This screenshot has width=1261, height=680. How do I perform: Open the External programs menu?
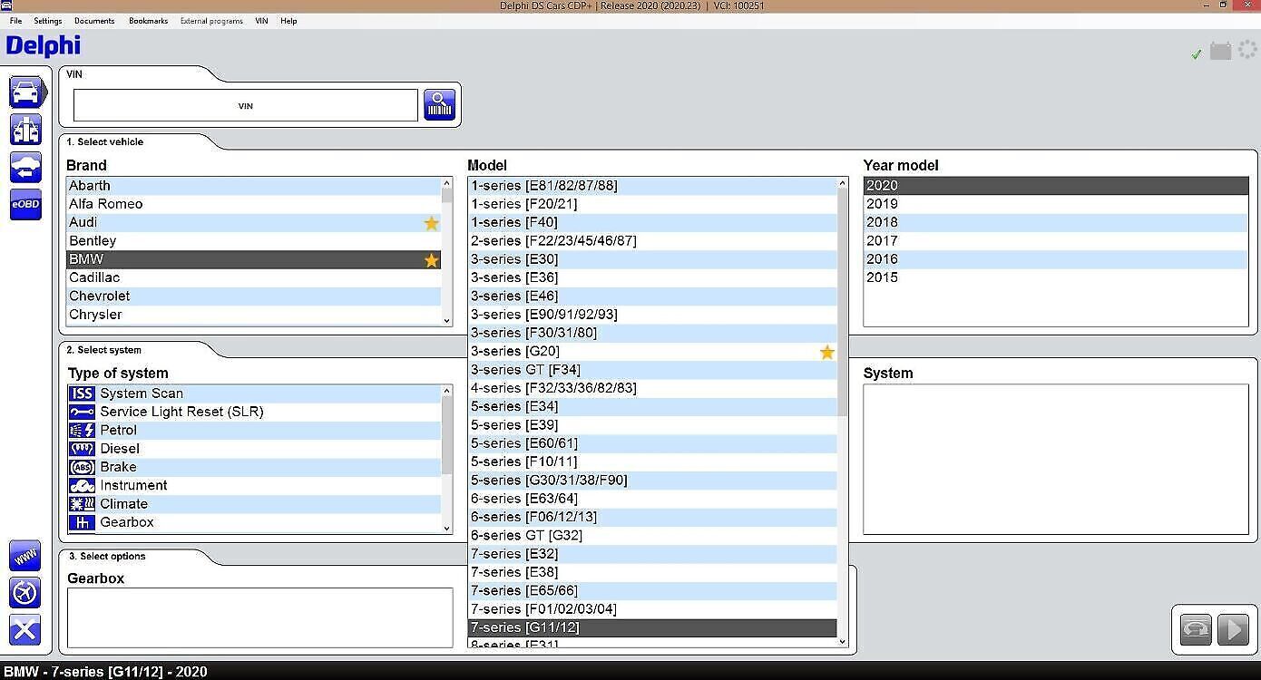(211, 20)
